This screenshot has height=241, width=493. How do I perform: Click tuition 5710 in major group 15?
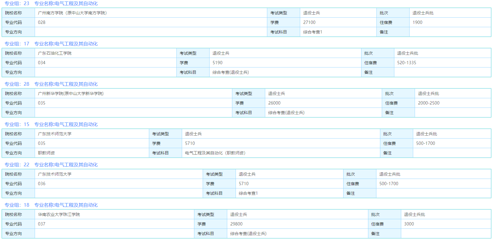point(190,143)
